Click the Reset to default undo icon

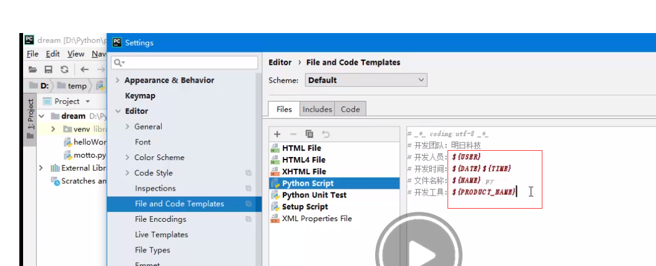coord(325,134)
